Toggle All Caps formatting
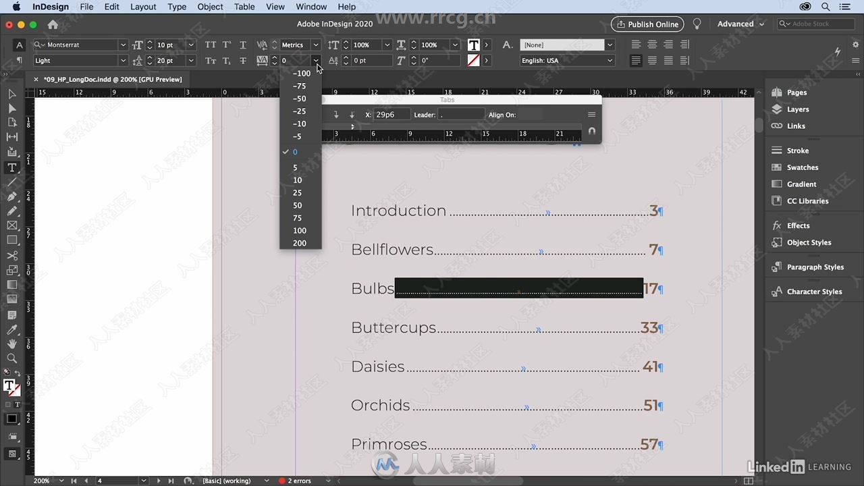864x486 pixels. 211,45
